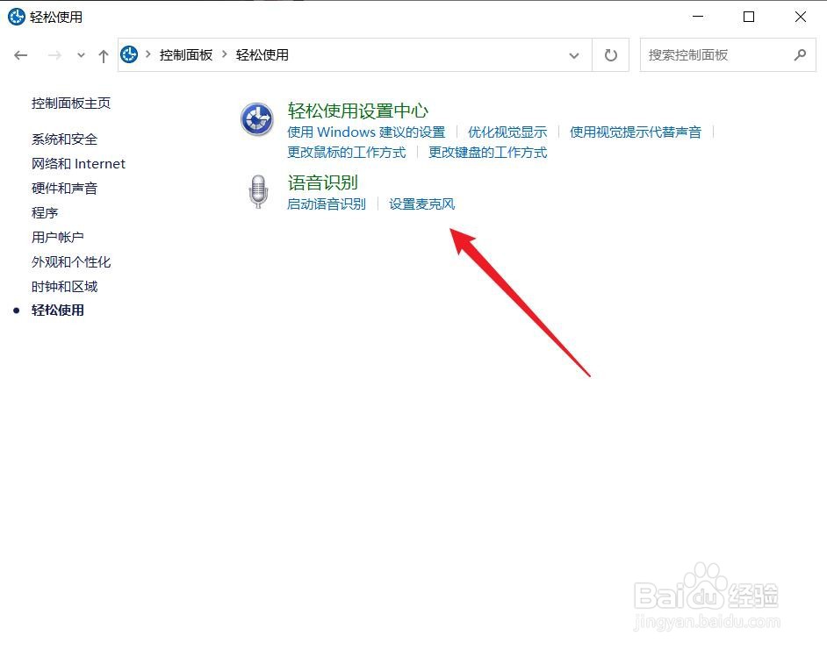Click the forward navigation arrow
The image size is (827, 650).
point(54,55)
